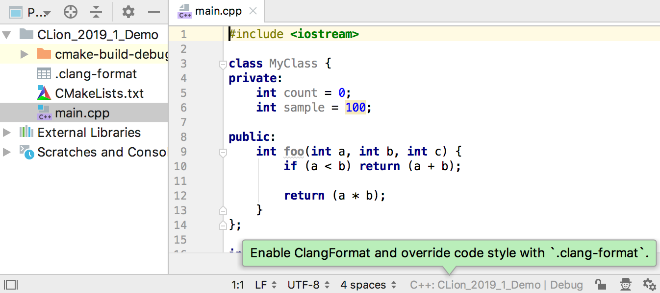Image resolution: width=660 pixels, height=293 pixels.
Task: Click the fold end marker on line 14
Action: tap(223, 225)
